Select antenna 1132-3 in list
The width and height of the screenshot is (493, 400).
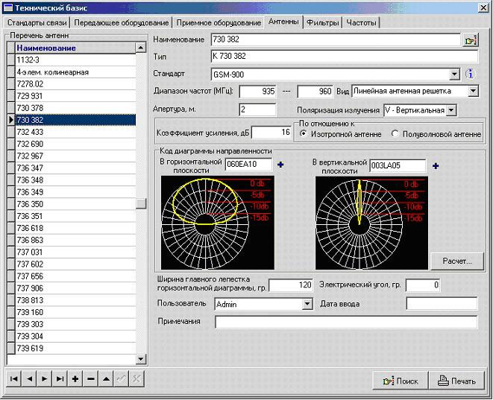[x=75, y=60]
